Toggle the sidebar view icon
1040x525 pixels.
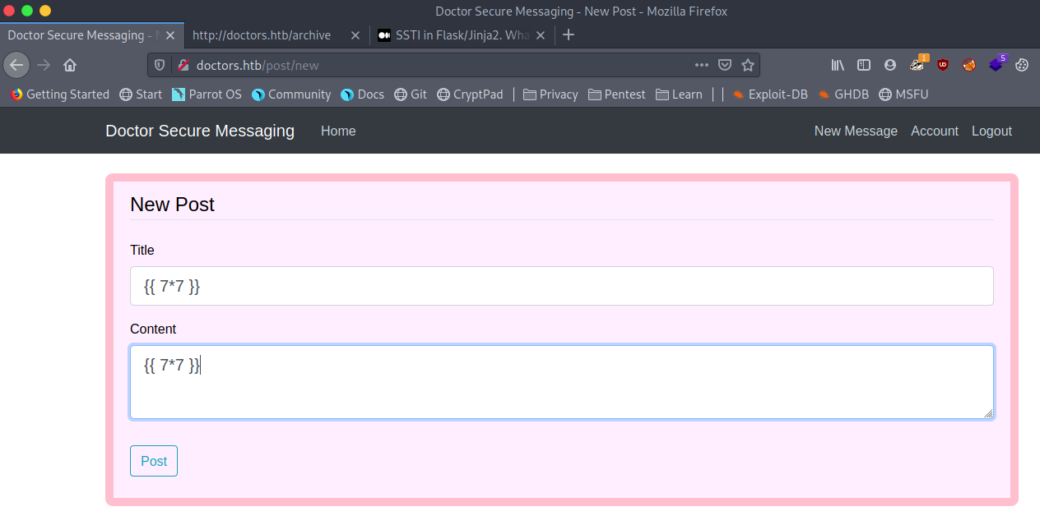pyautogui.click(x=863, y=65)
